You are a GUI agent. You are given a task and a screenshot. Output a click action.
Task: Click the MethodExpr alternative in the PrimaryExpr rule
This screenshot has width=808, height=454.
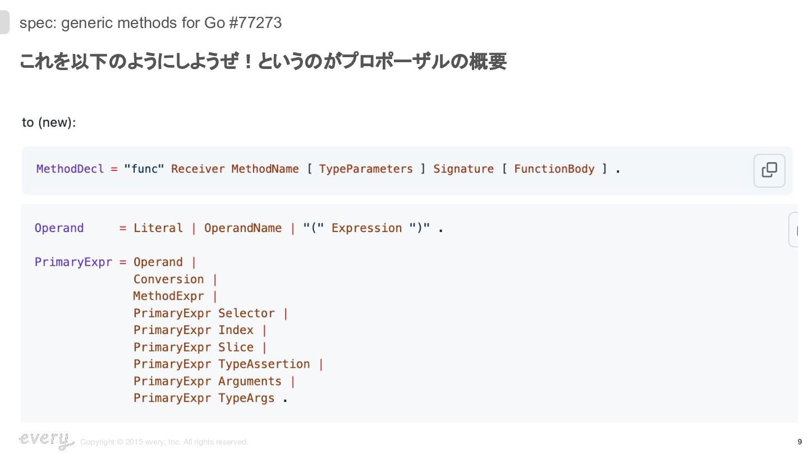(168, 296)
